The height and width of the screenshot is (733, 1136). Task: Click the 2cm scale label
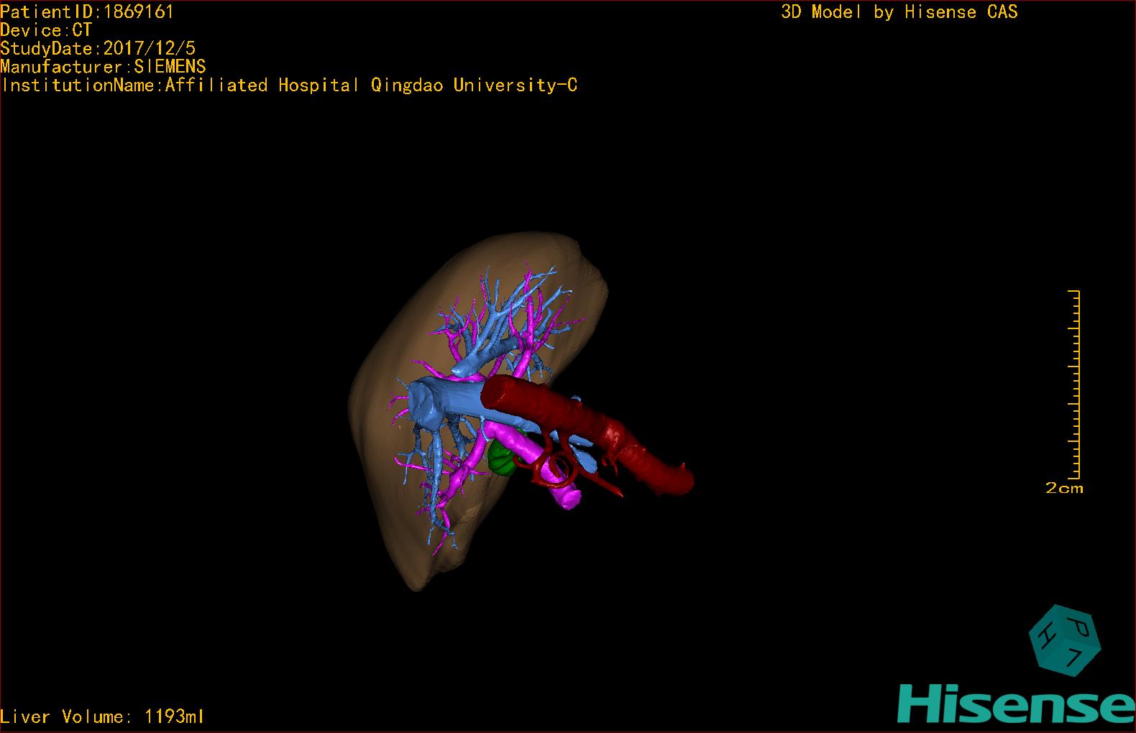point(1064,488)
